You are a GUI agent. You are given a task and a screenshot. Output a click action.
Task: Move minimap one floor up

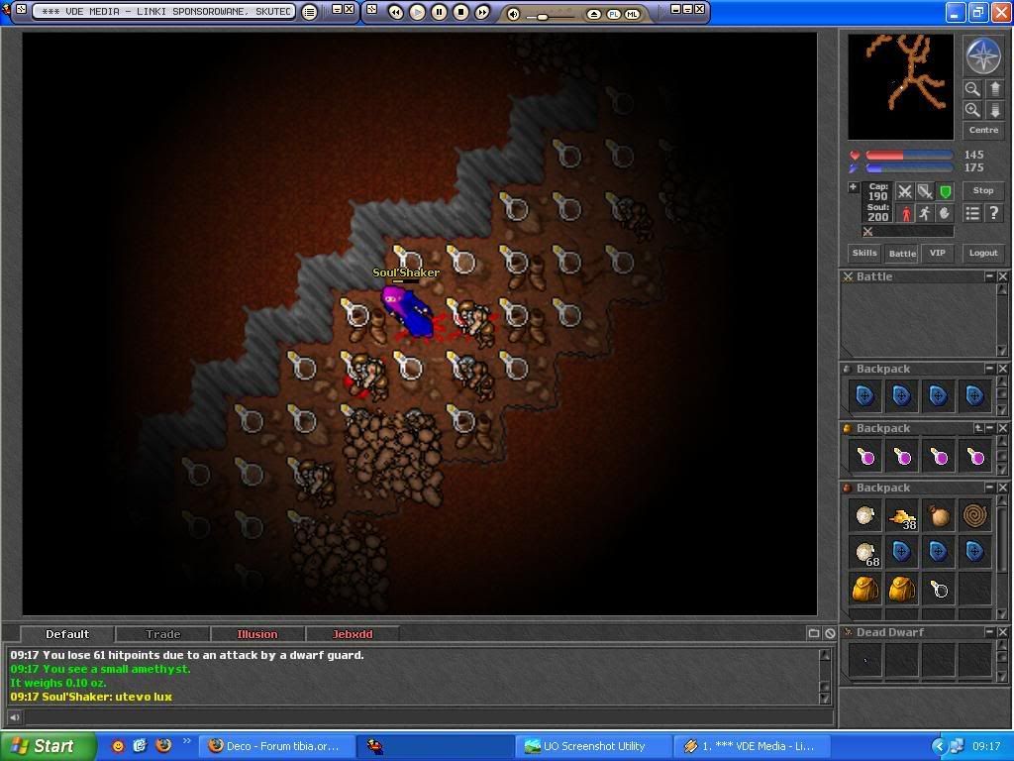pos(994,89)
